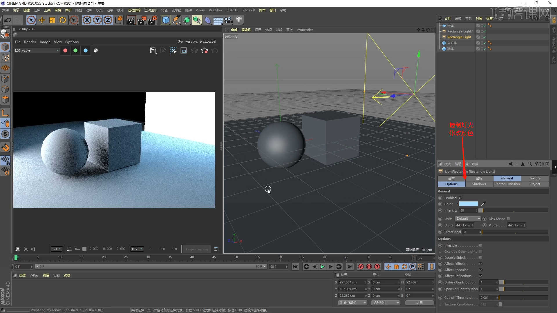Image resolution: width=557 pixels, height=313 pixels.
Task: Open ProRender viewport menu
Action: [305, 30]
